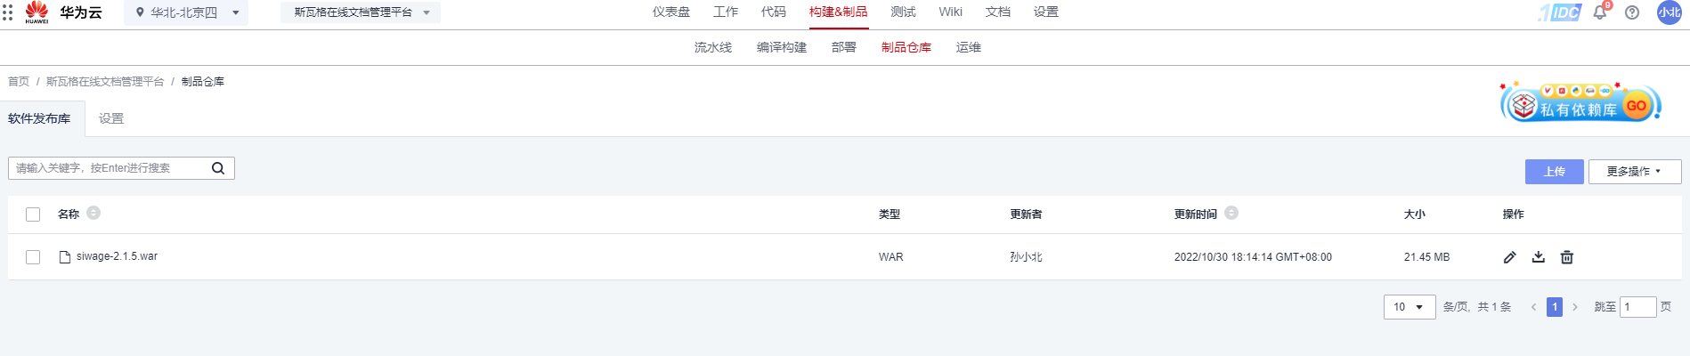Click the search magnifier icon
Image resolution: width=1690 pixels, height=356 pixels.
218,168
